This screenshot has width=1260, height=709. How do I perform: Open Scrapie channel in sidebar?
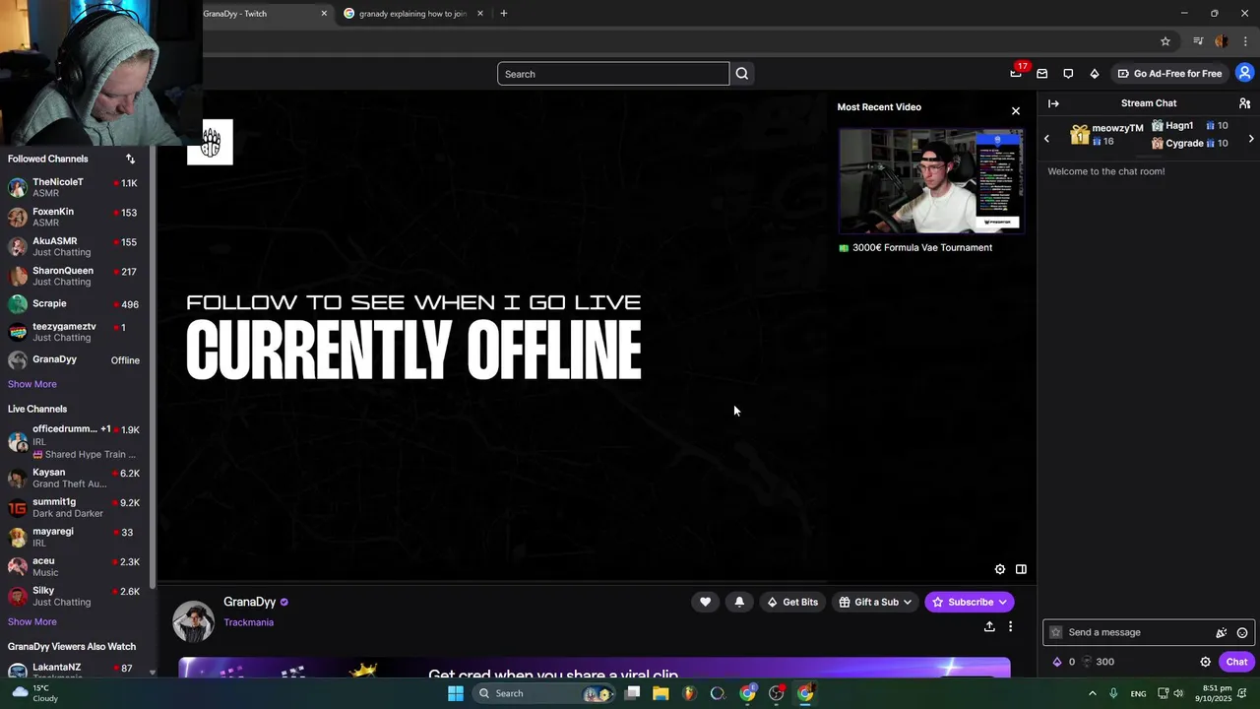75,304
